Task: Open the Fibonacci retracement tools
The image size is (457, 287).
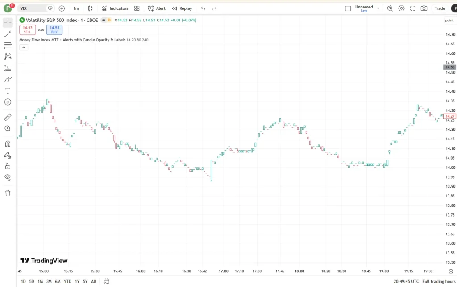Action: [x=8, y=45]
